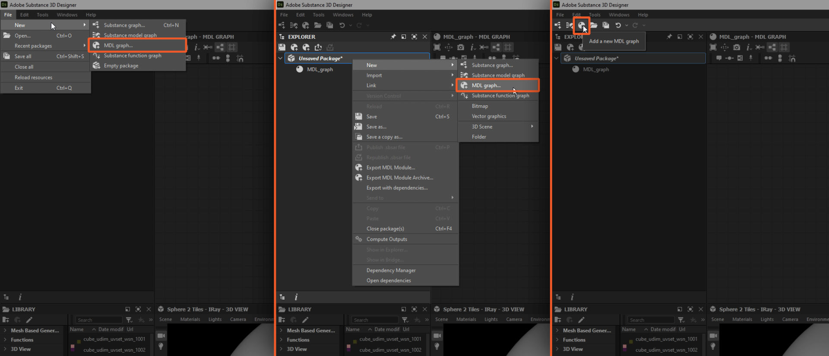
Task: Click add pin icon in right graph toolbar
Action: pos(751,58)
